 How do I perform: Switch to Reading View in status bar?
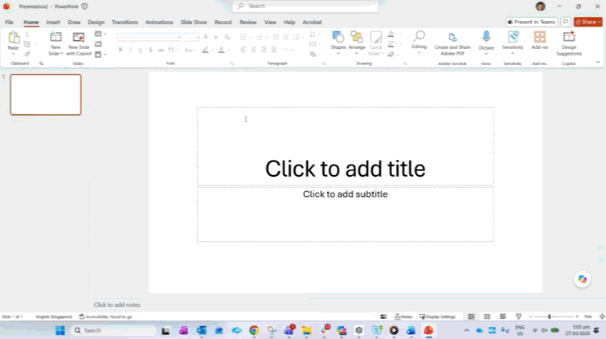tap(502, 317)
